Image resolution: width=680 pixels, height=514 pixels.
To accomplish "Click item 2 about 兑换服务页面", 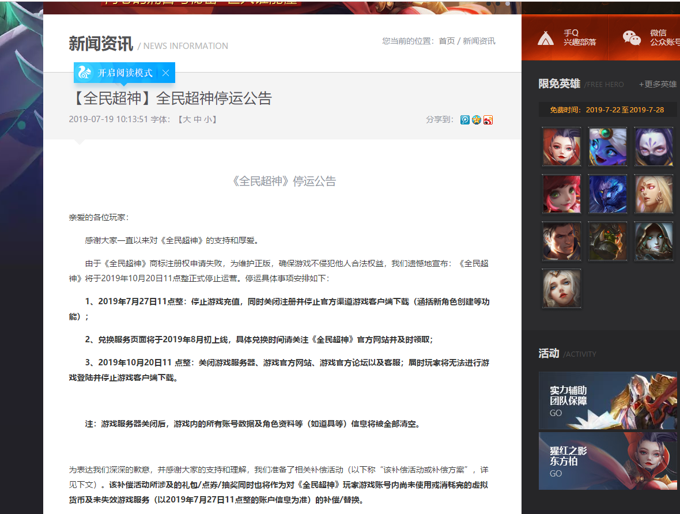I will point(259,339).
